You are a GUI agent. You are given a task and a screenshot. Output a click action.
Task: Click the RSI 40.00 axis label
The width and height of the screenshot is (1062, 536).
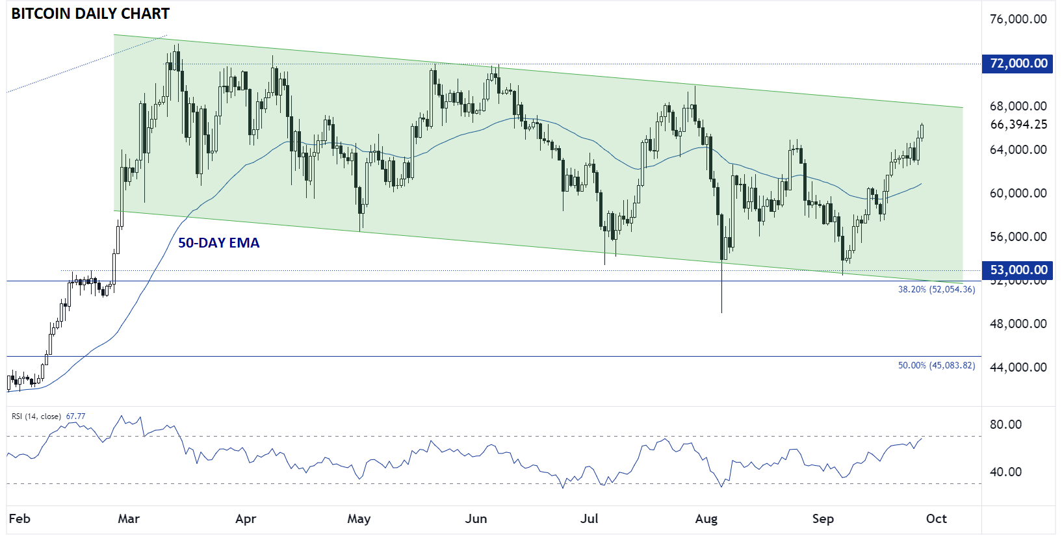click(x=1005, y=472)
